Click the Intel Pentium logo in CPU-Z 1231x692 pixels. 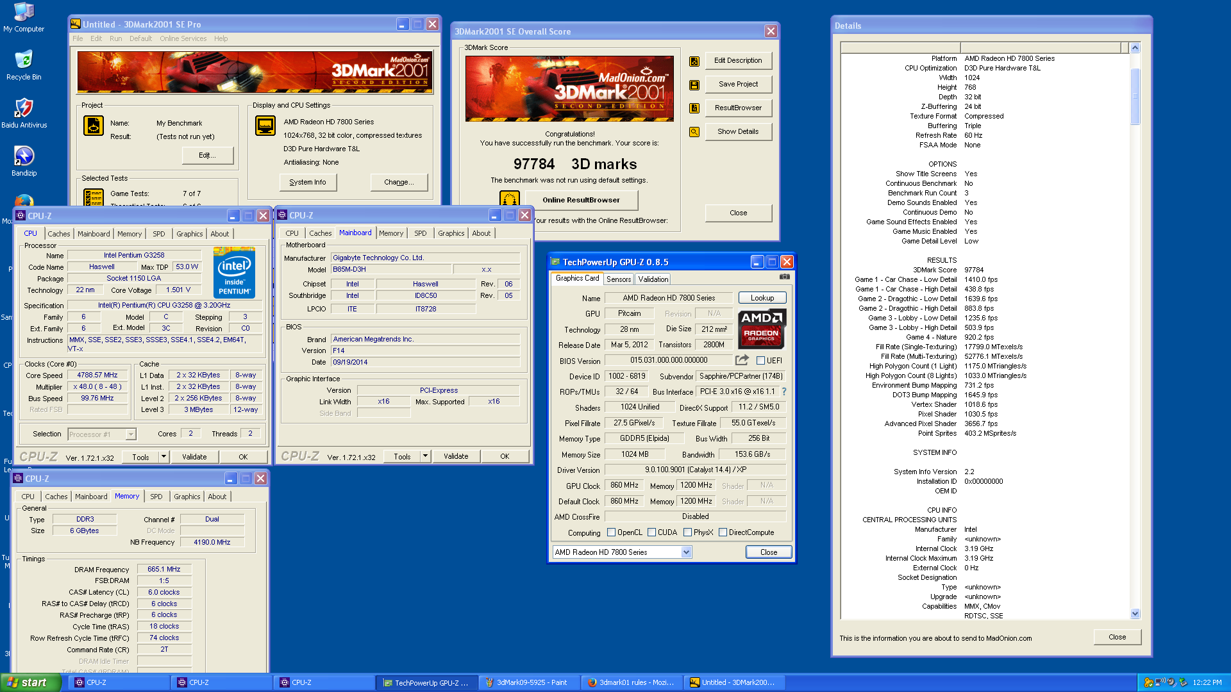point(234,274)
